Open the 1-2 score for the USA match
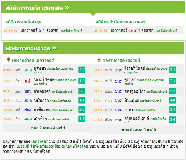 click(173, 91)
